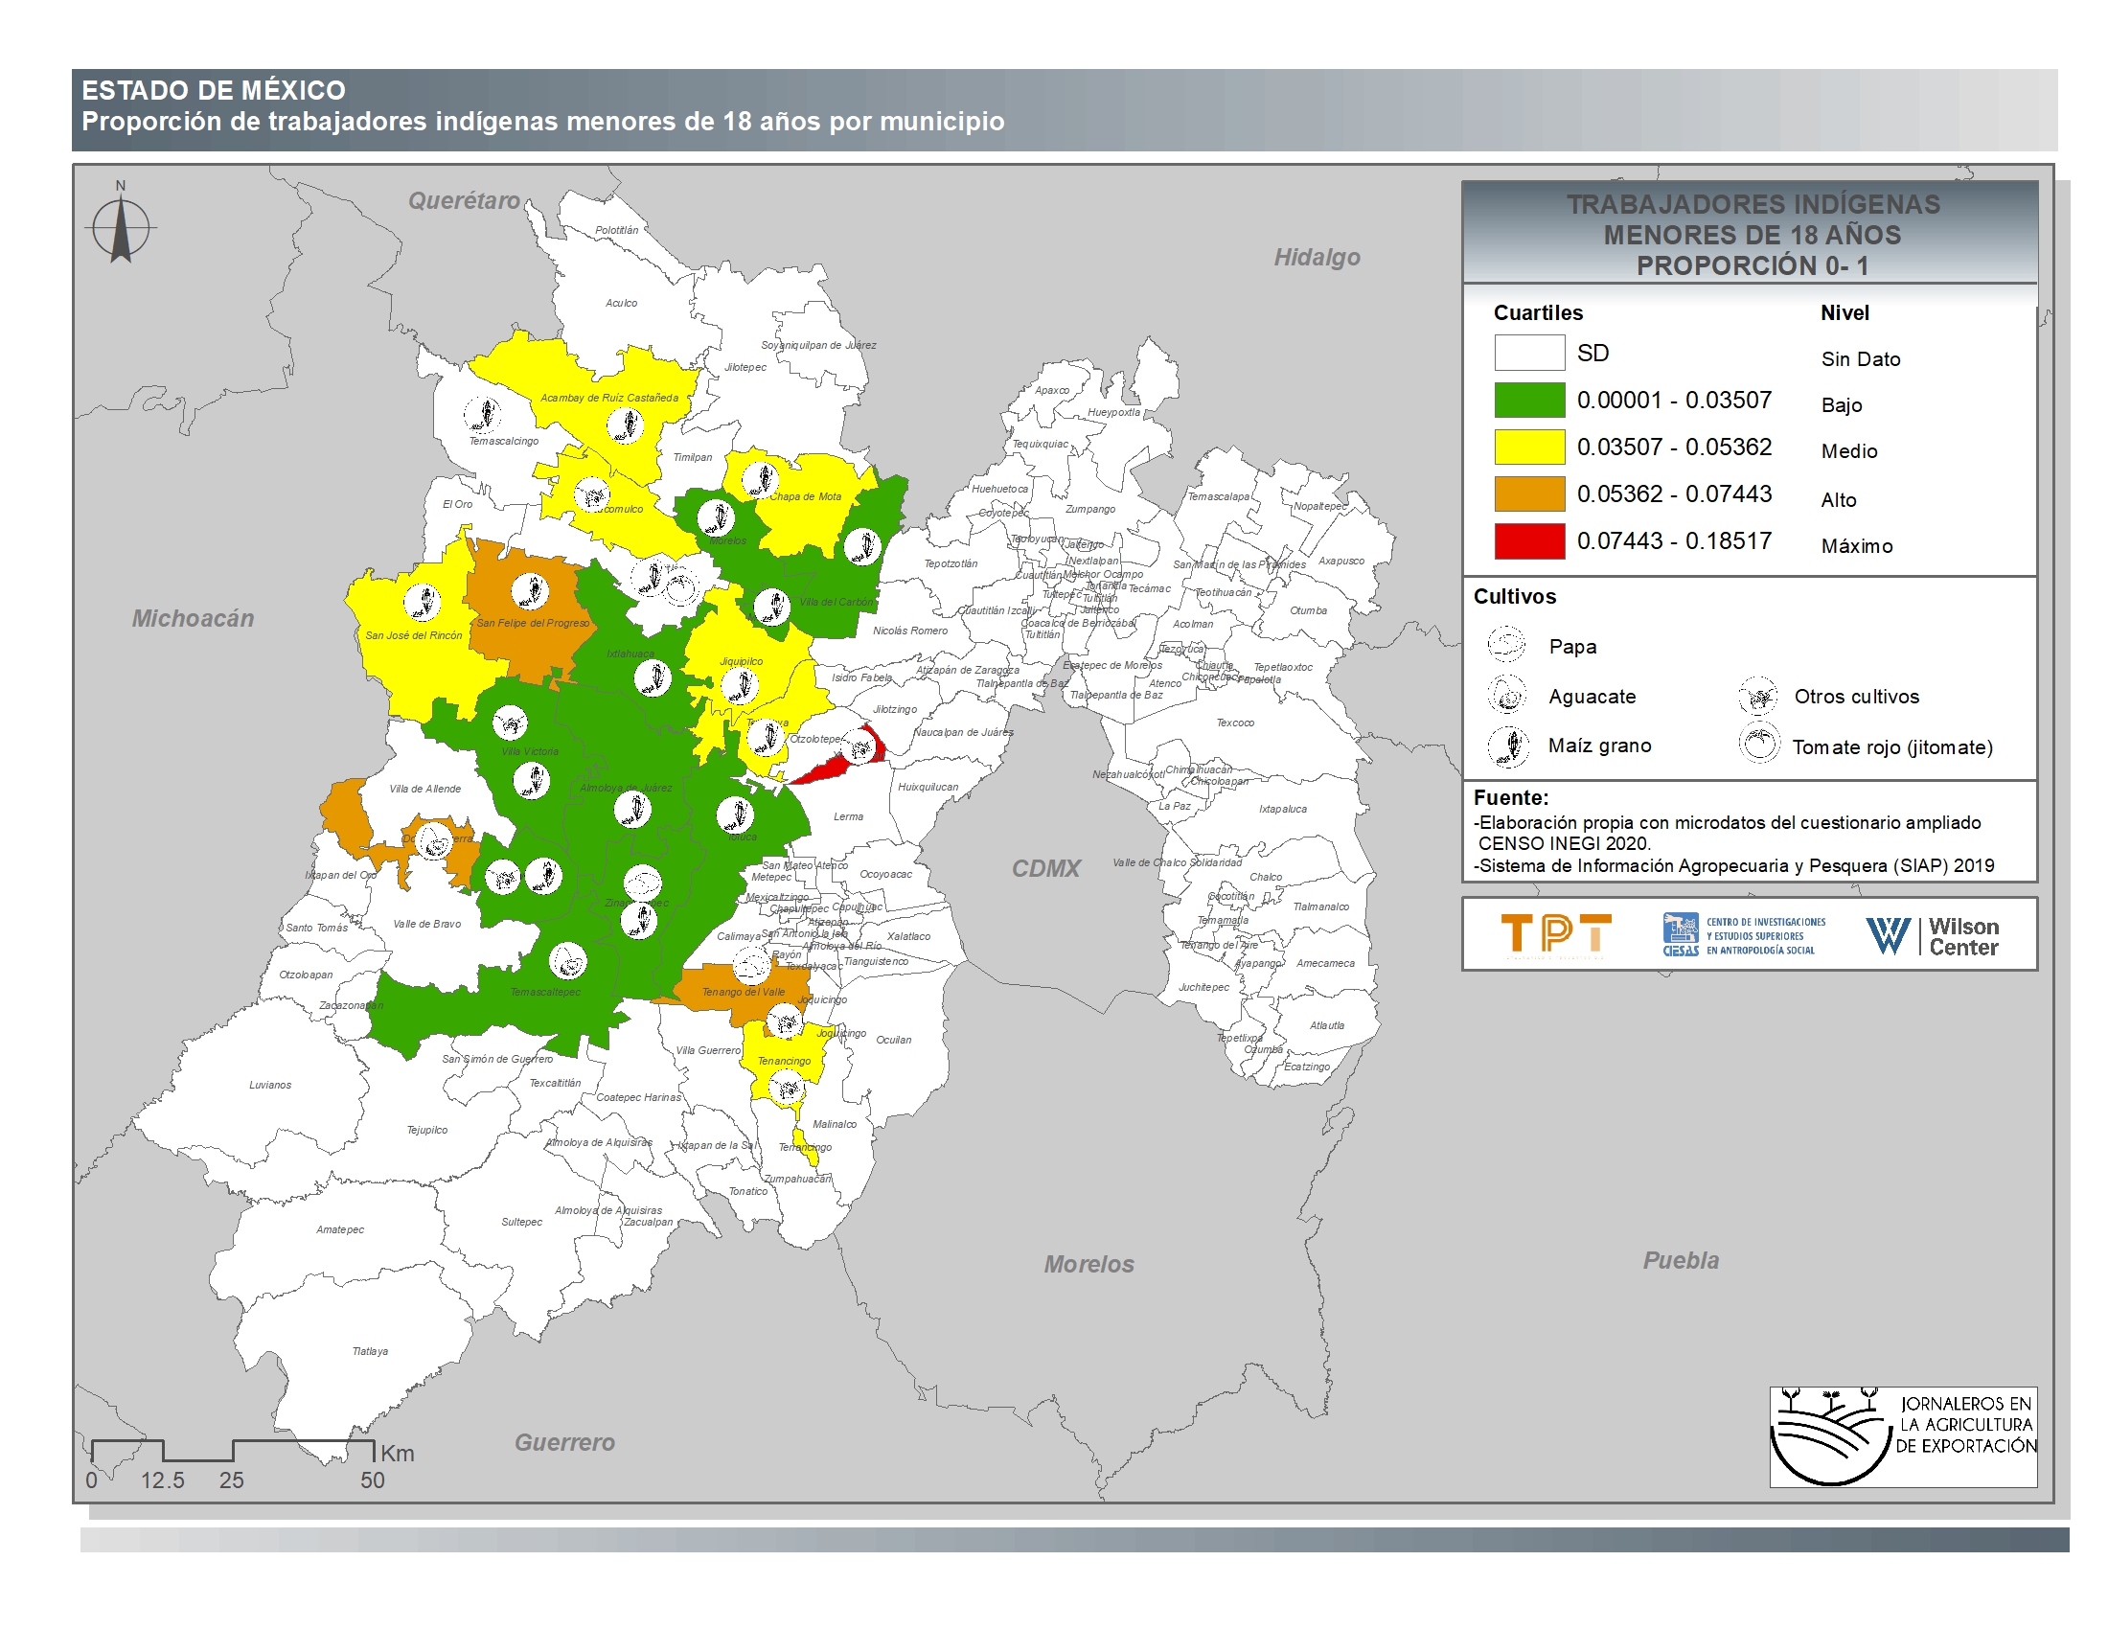The width and height of the screenshot is (2108, 1629).
Task: Click the Tenango del Valle label
Action: (x=743, y=991)
